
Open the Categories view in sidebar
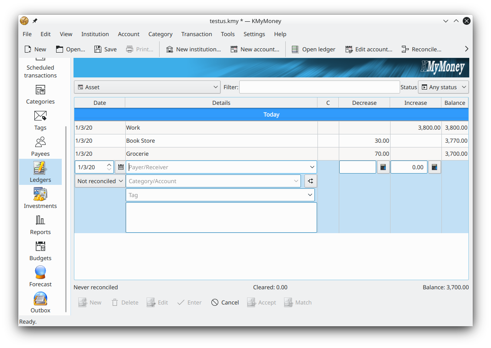(x=40, y=94)
